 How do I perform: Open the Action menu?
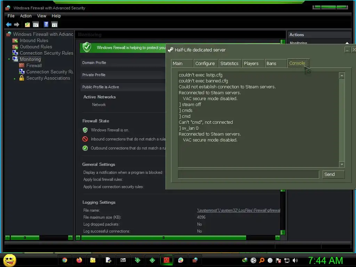pyautogui.click(x=26, y=16)
